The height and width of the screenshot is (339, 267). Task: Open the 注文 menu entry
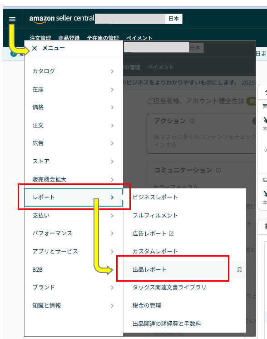point(73,126)
